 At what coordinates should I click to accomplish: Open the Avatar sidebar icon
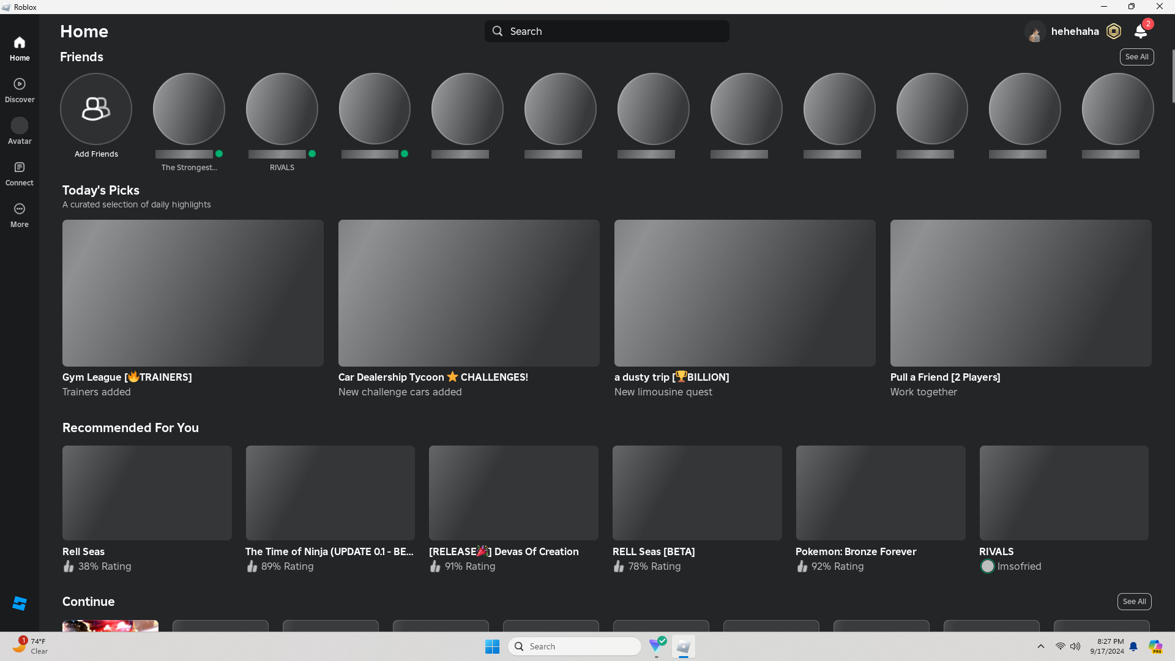pyautogui.click(x=20, y=126)
